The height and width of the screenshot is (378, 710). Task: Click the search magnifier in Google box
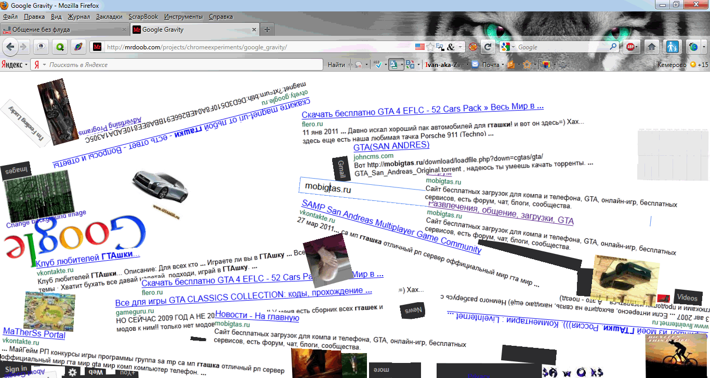[613, 47]
